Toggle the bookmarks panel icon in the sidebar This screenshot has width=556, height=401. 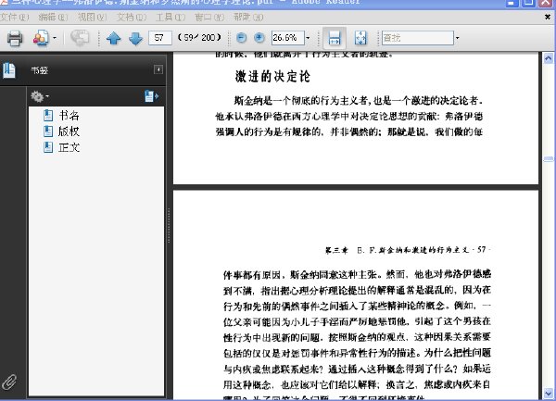click(9, 70)
